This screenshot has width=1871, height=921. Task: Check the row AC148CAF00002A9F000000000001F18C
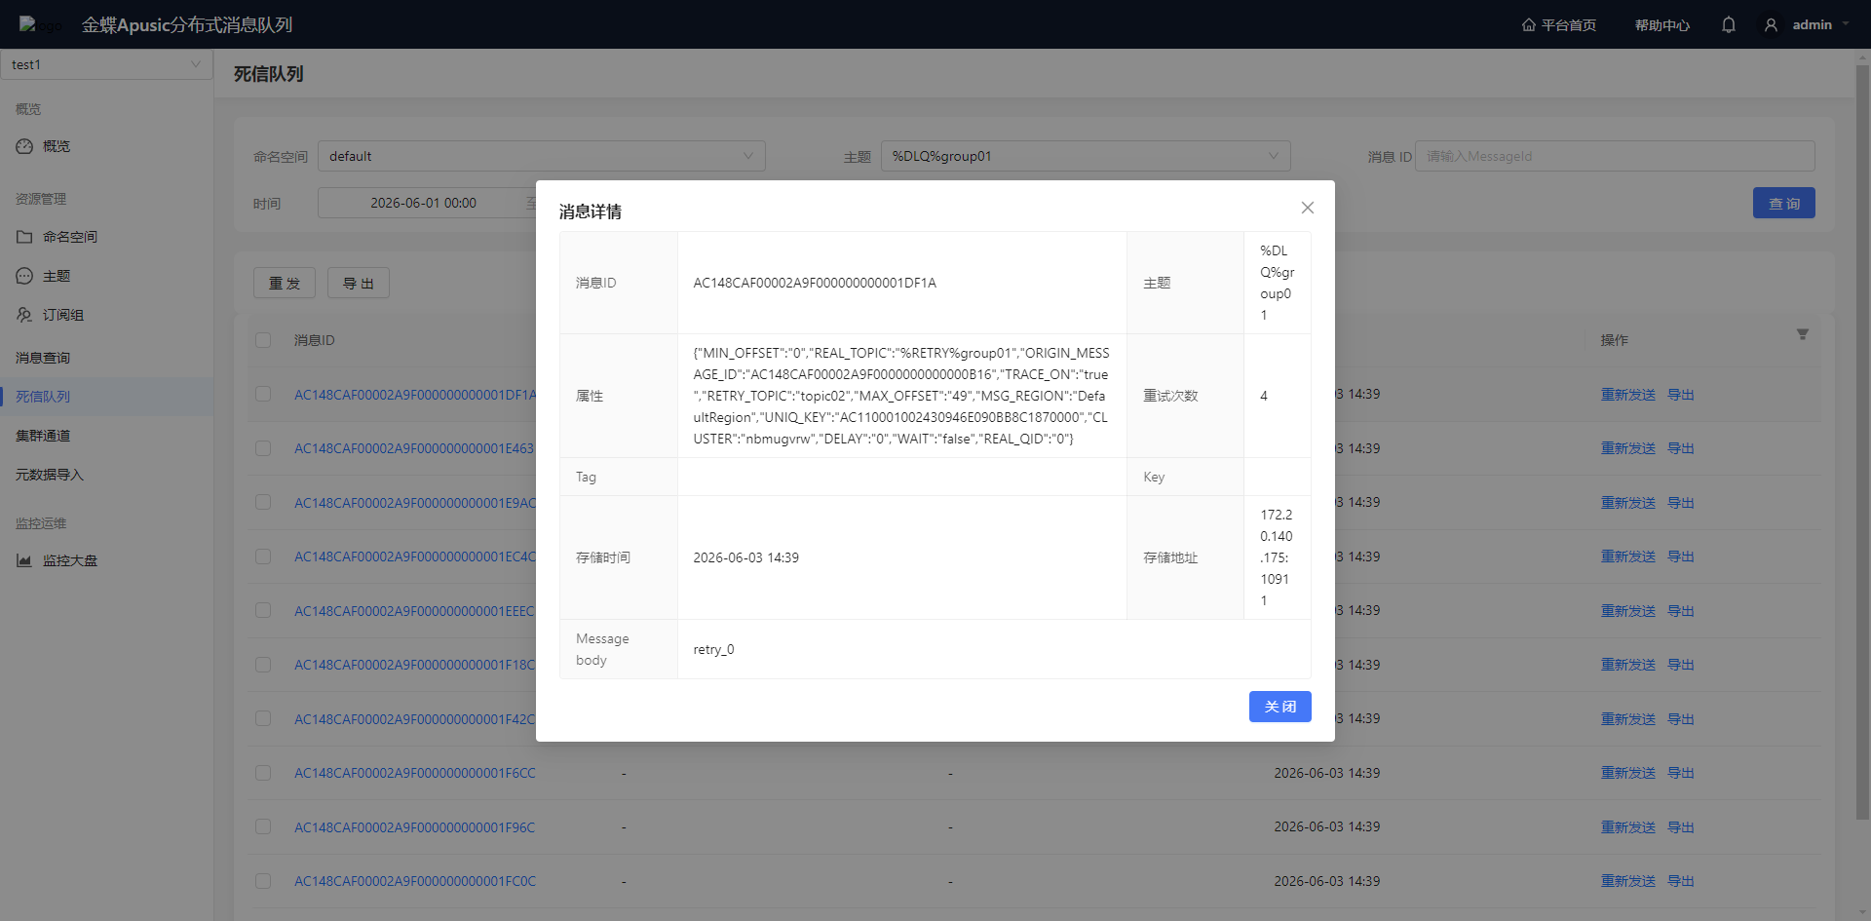click(263, 665)
